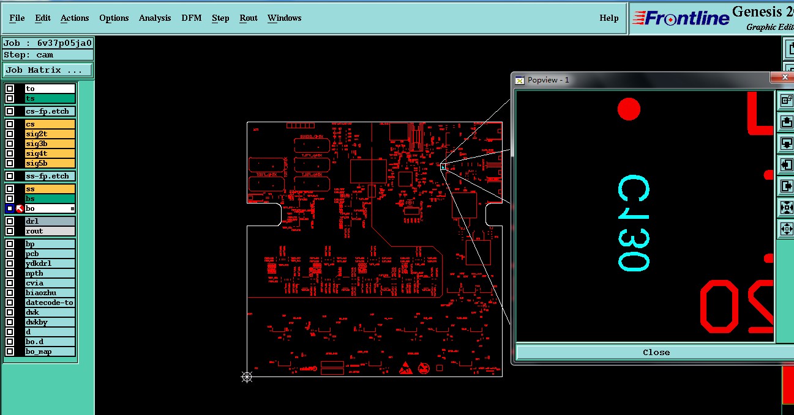Screen dimensions: 794x415
Task: Open the Help menu
Action: [x=609, y=18]
